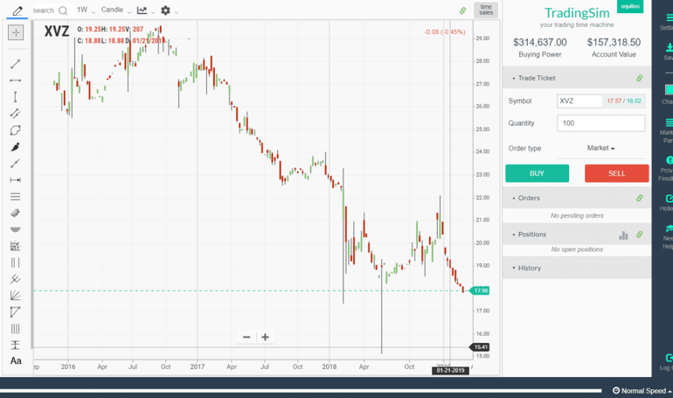Screen dimensions: 673x398
Task: Click the red SELL button
Action: pyautogui.click(x=617, y=173)
